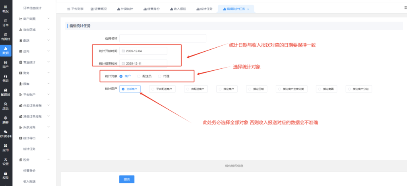Expand the 财务 menu group
The height and width of the screenshot is (186, 407).
(34, 73)
